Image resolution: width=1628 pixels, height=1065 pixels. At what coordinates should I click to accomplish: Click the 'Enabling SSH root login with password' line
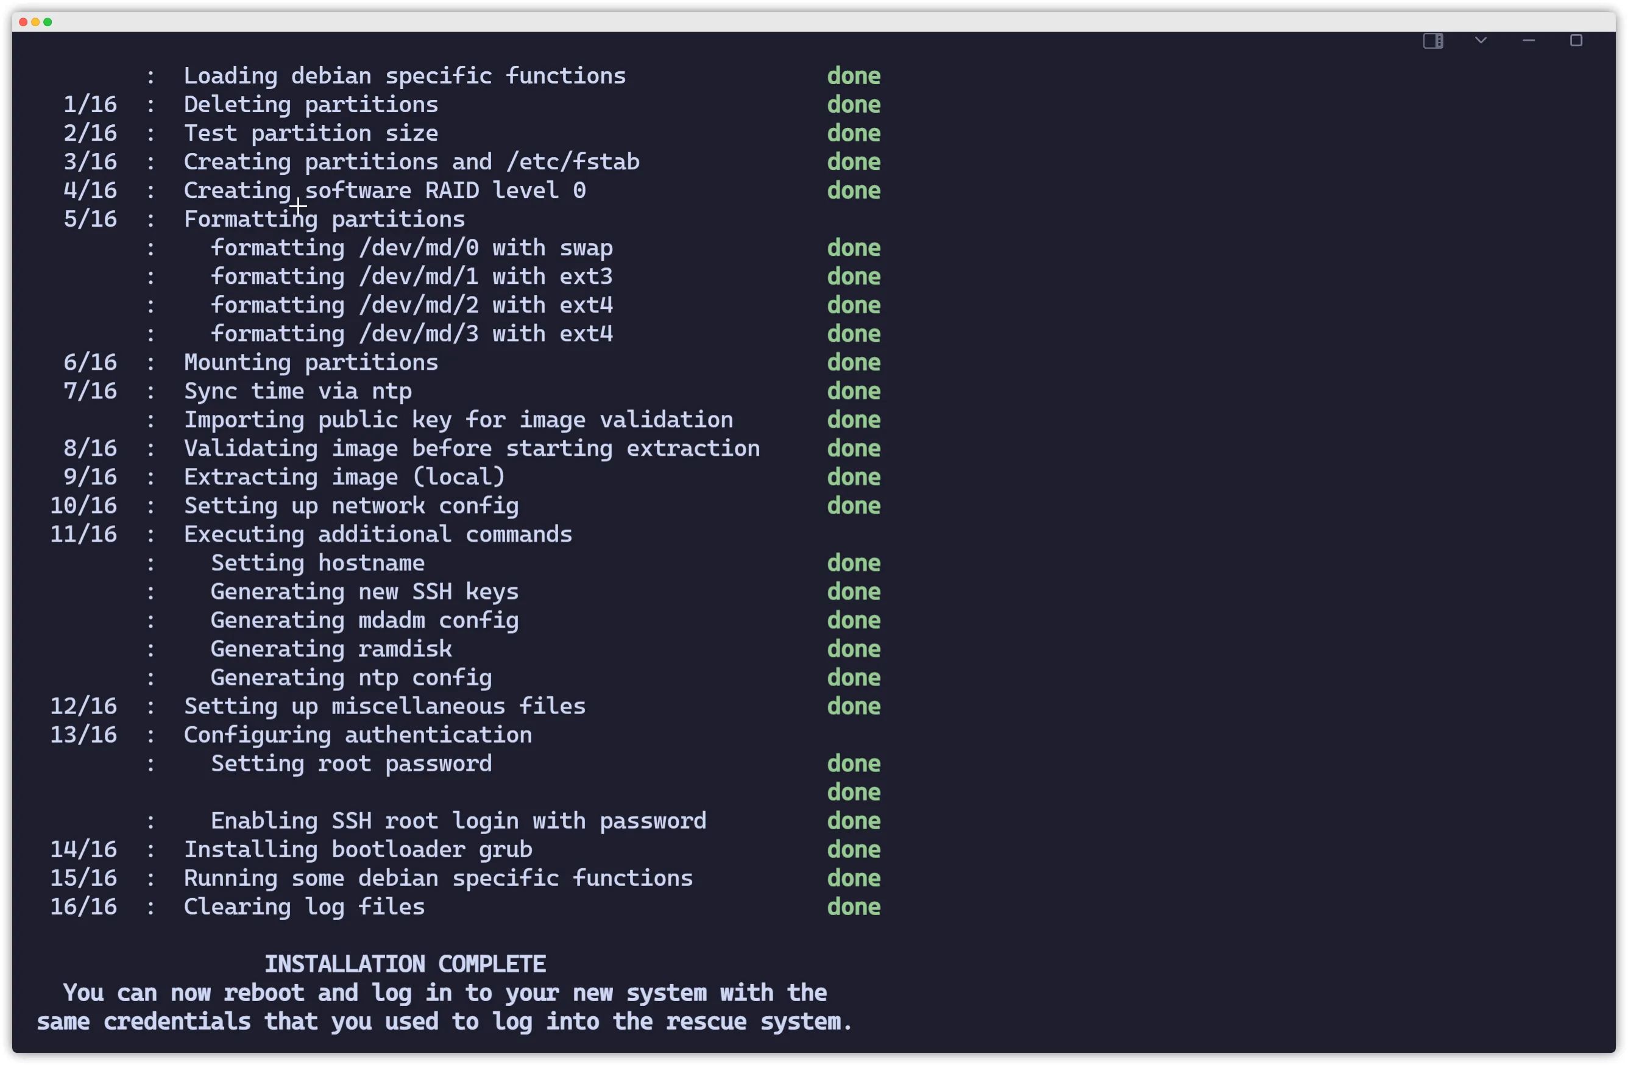[458, 821]
